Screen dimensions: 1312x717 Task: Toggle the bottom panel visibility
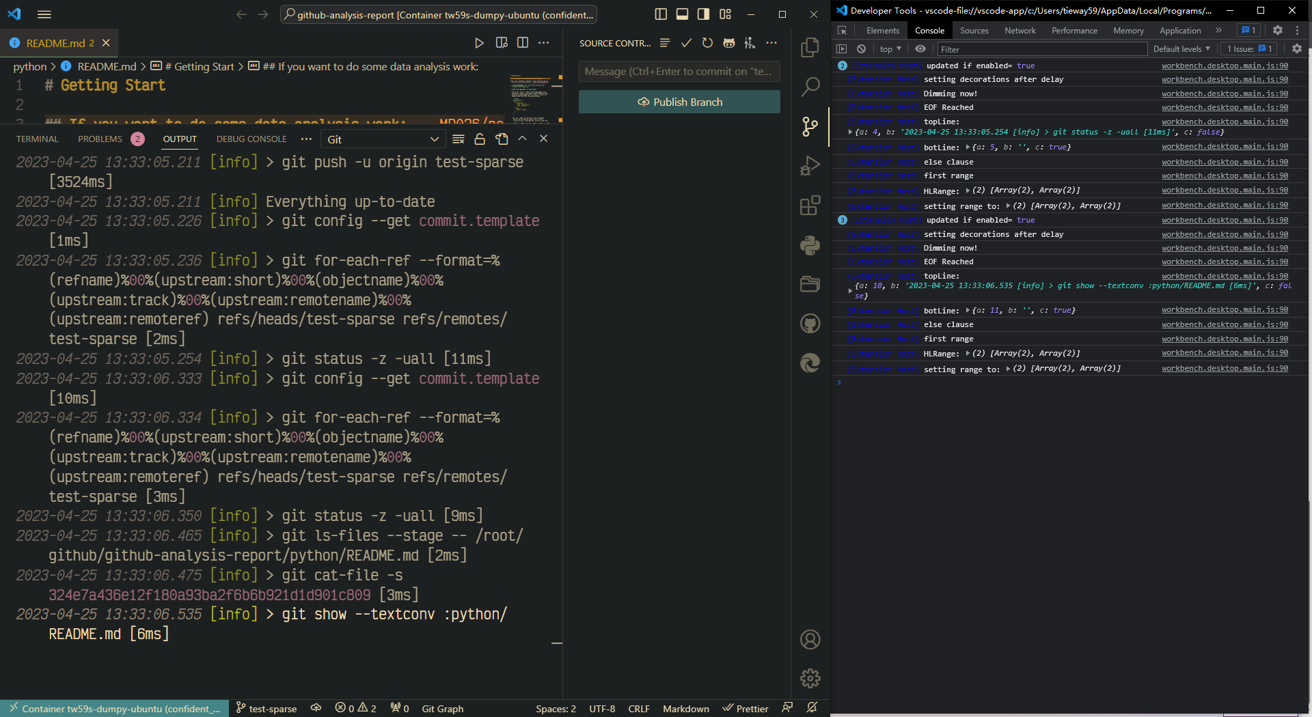pos(682,14)
